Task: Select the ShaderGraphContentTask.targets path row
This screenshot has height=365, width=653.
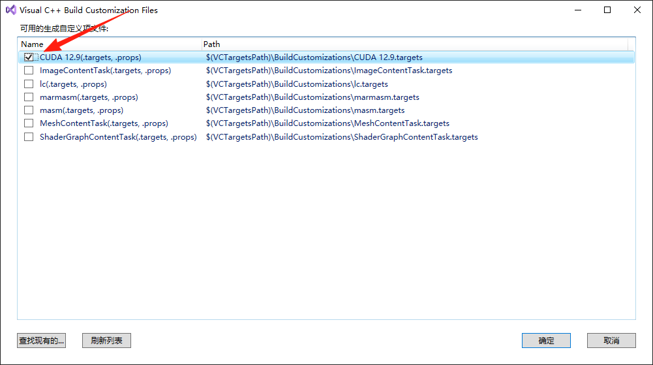Action: [x=342, y=137]
